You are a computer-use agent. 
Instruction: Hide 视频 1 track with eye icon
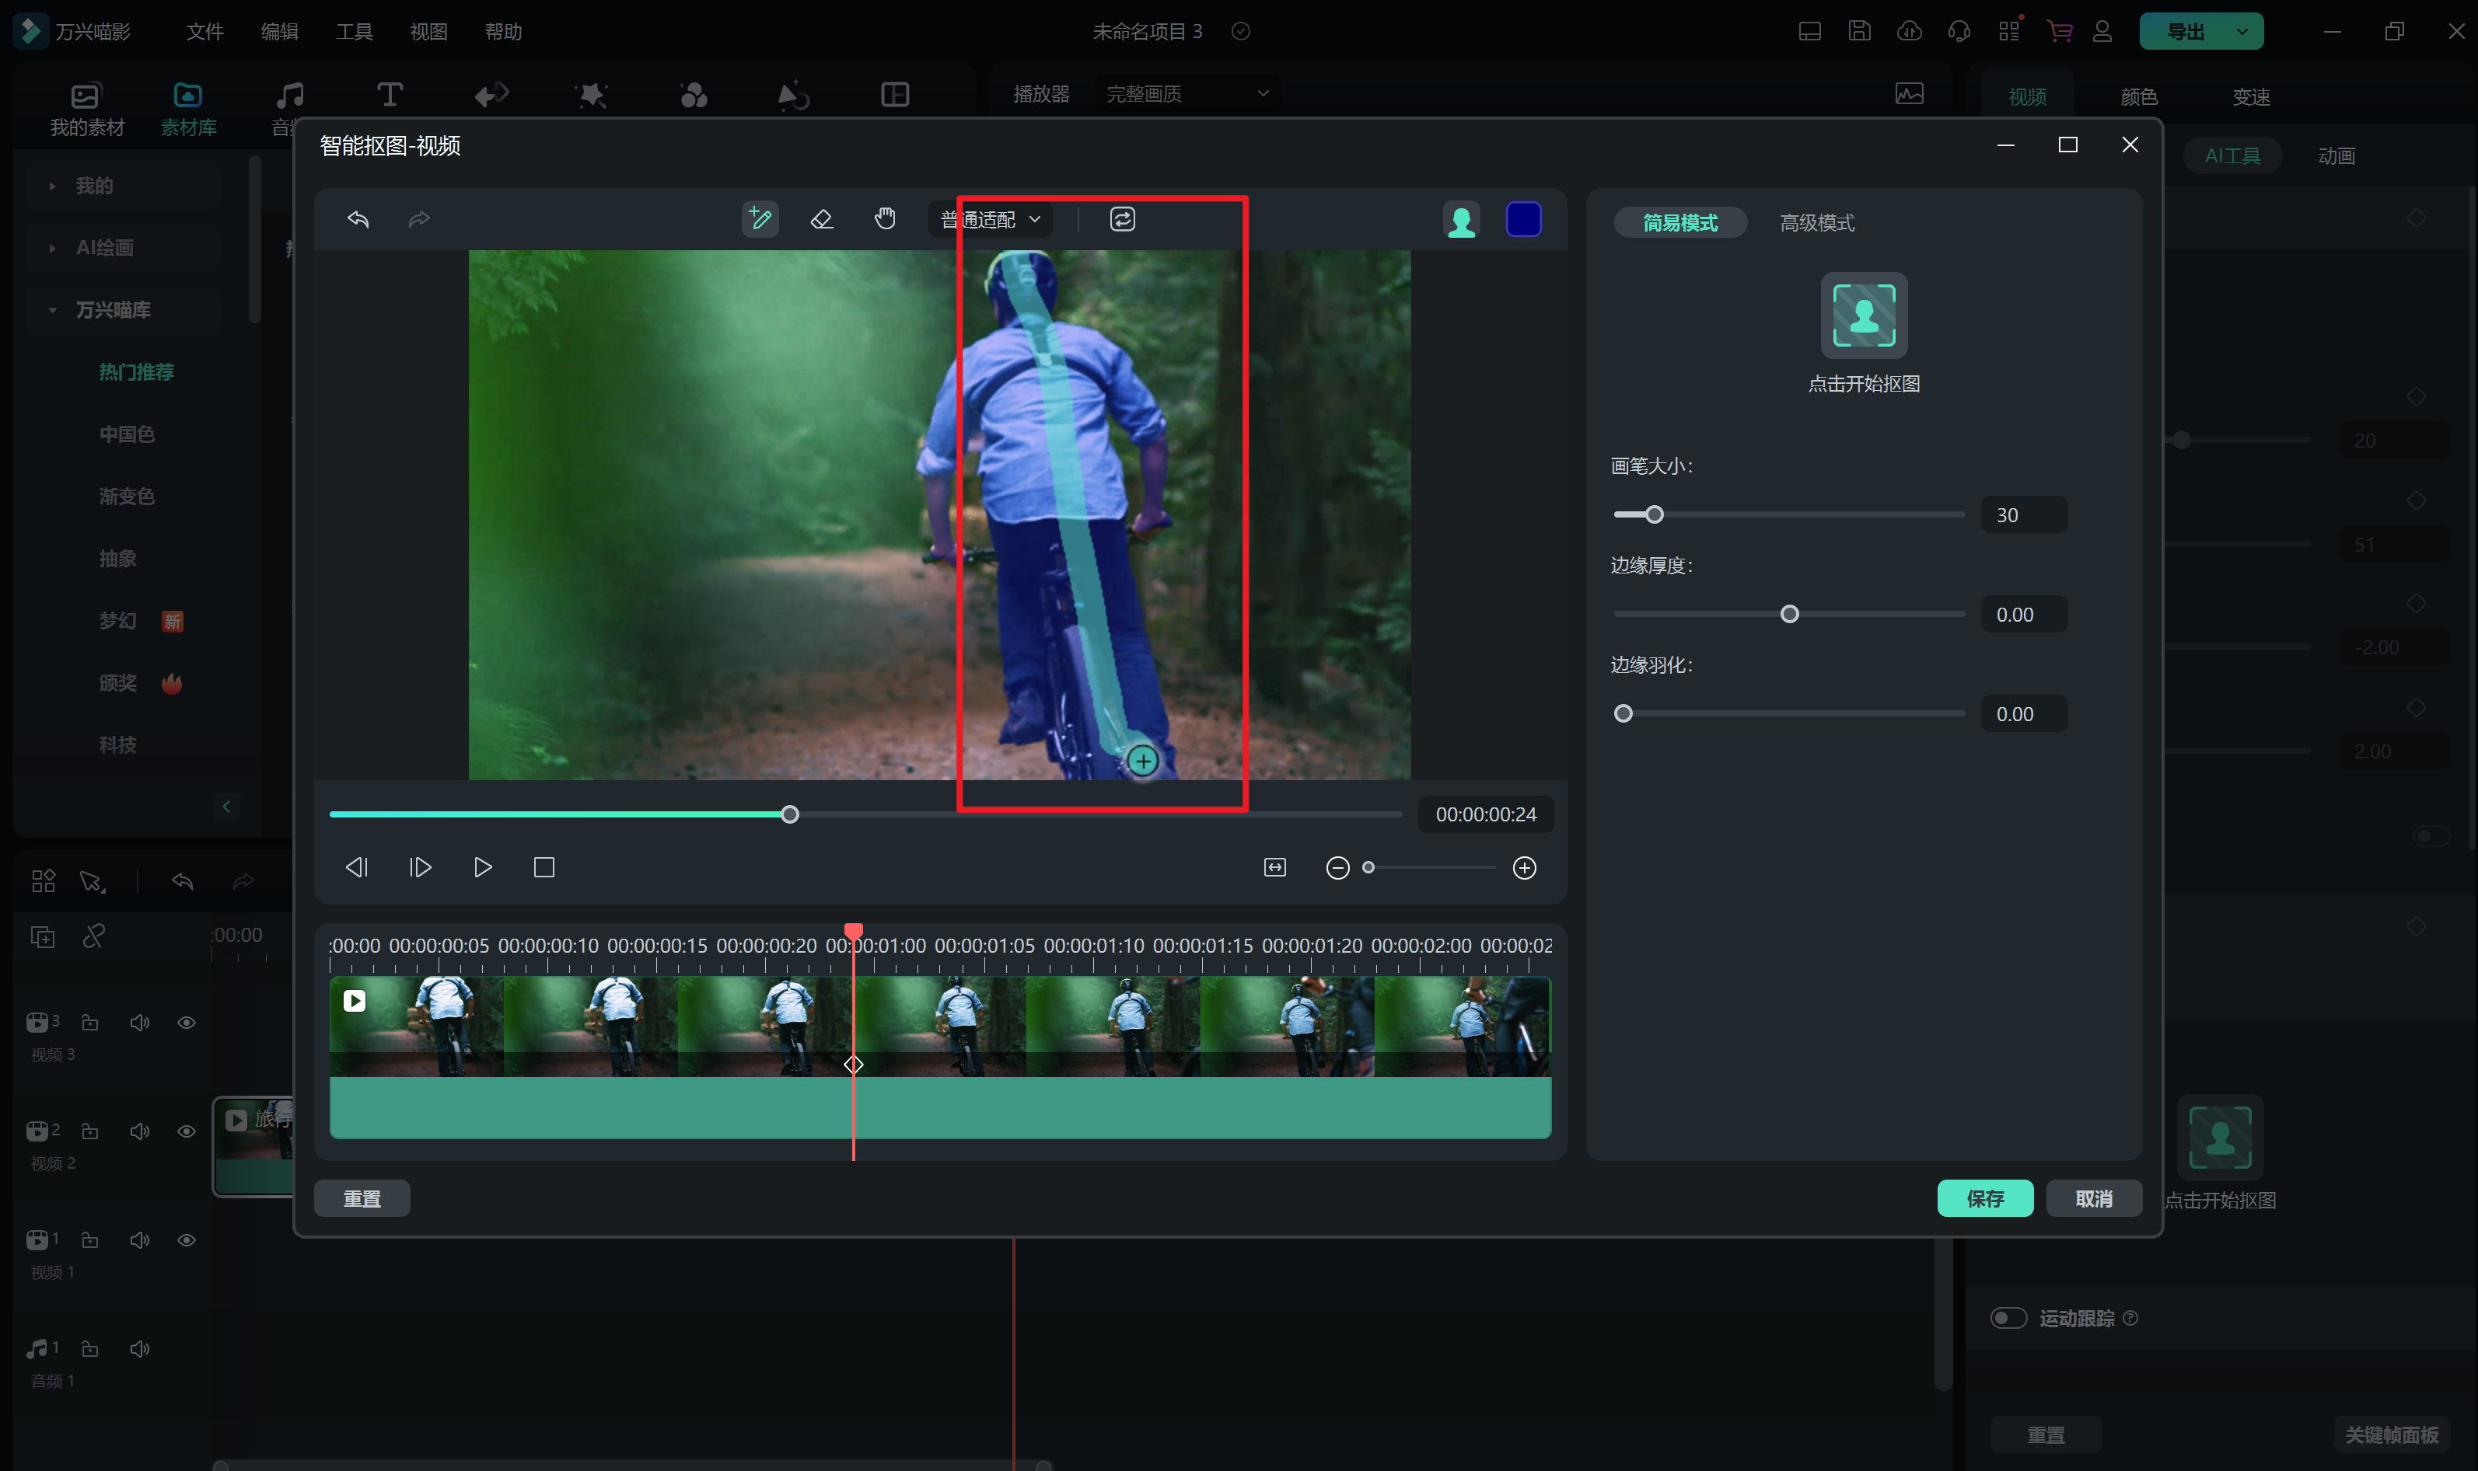187,1240
